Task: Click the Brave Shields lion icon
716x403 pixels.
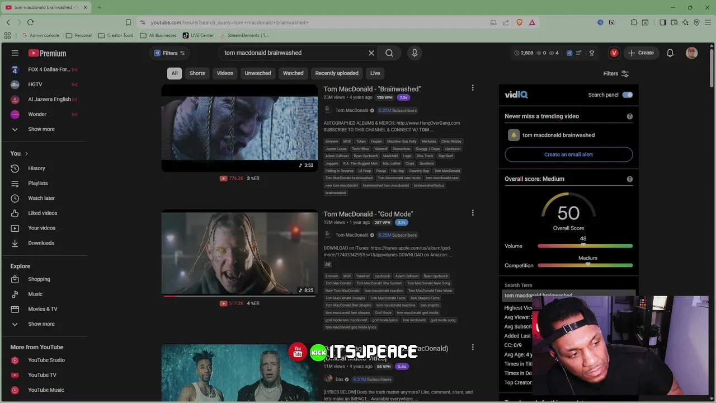Action: click(x=519, y=22)
